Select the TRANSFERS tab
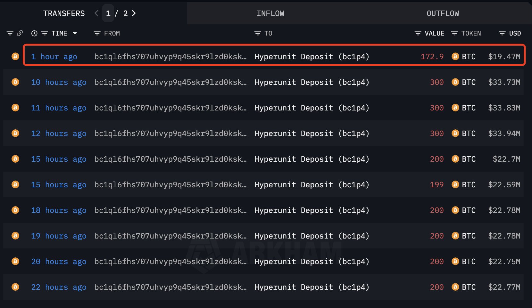Screen dimensions: 532x308 coord(64,13)
